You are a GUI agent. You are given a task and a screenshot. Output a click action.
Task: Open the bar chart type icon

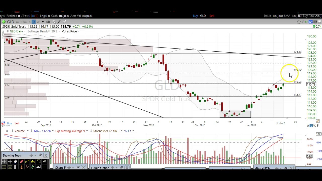pyautogui.click(x=48, y=22)
